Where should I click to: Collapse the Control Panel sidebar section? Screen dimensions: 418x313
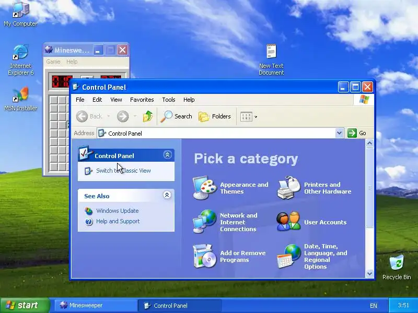167,154
